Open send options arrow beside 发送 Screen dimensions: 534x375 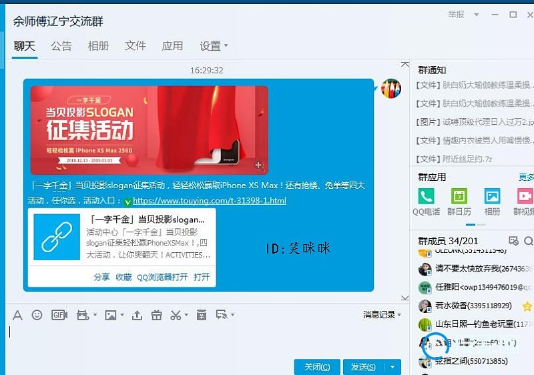click(x=392, y=367)
